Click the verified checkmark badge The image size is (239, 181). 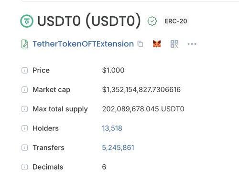click(x=152, y=21)
